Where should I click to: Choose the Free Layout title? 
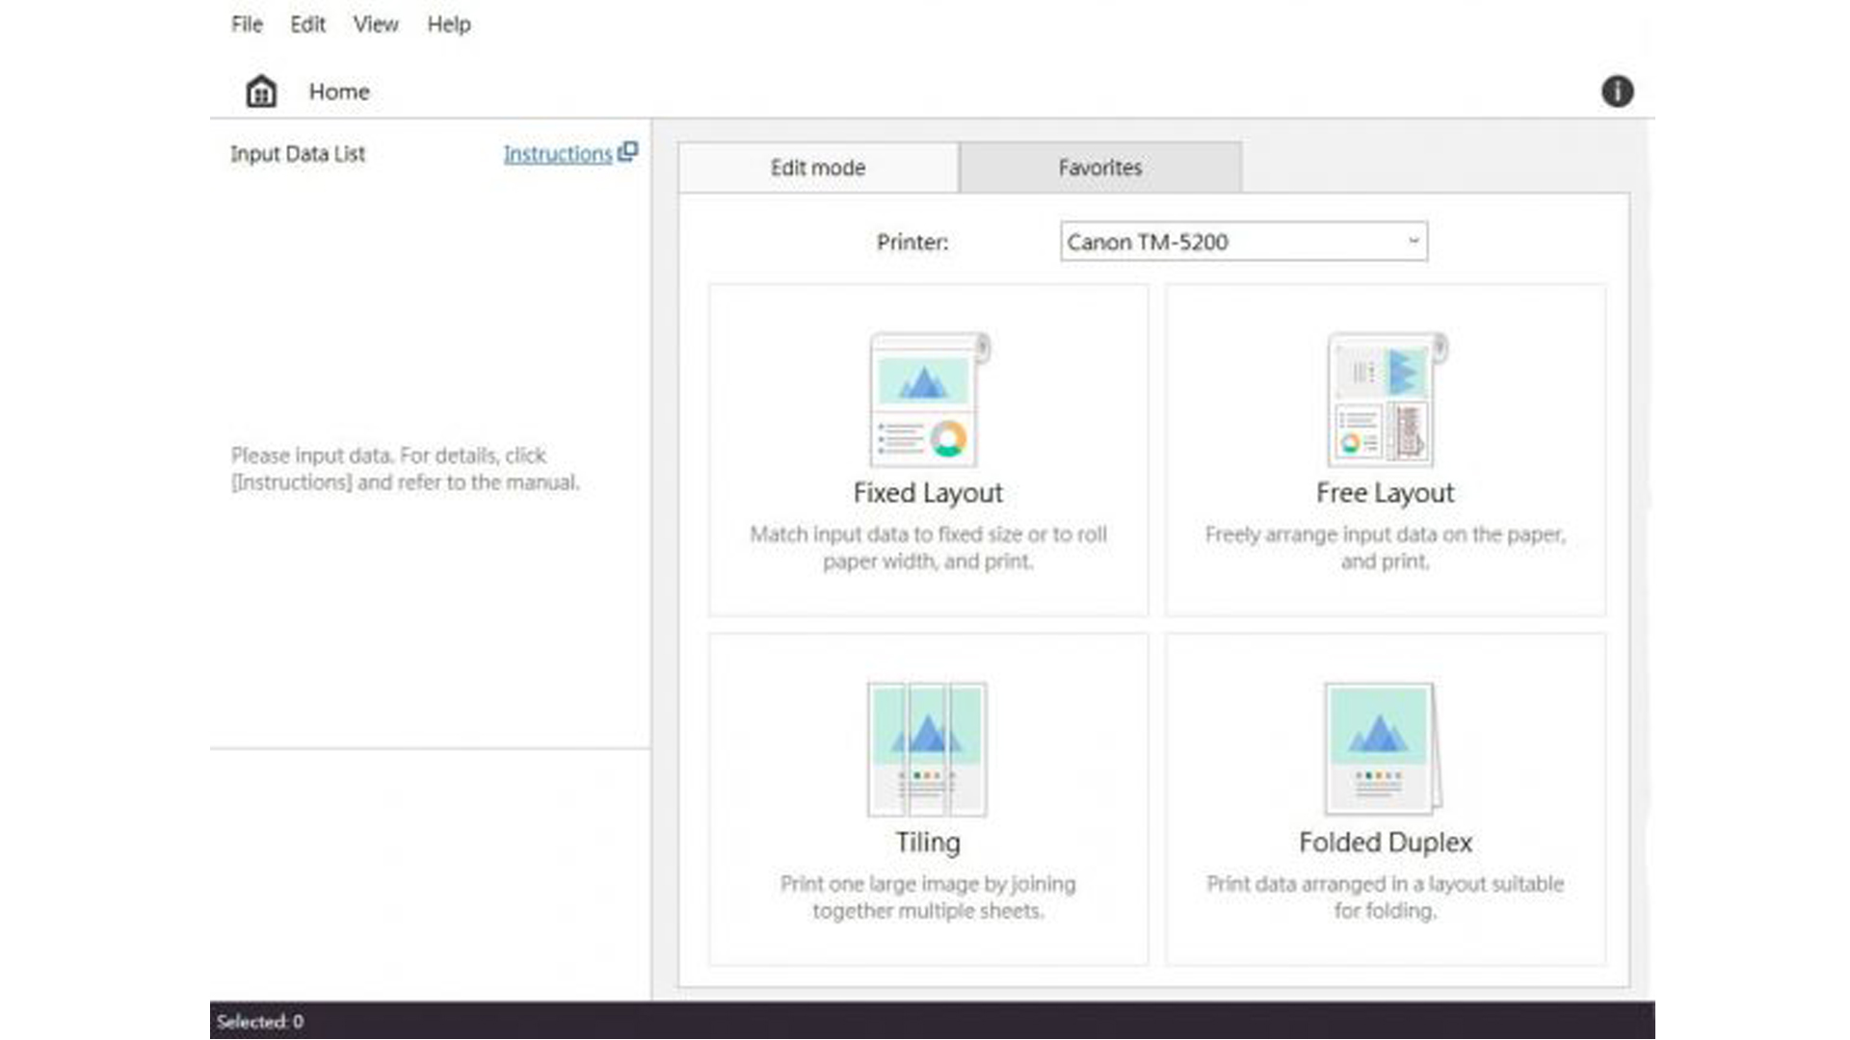point(1386,493)
